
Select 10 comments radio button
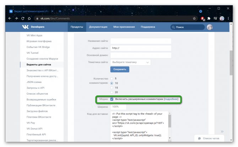(112, 83)
